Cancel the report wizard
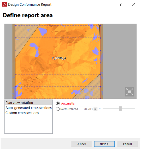Viewport: 141px width, 150px height. tap(127, 144)
